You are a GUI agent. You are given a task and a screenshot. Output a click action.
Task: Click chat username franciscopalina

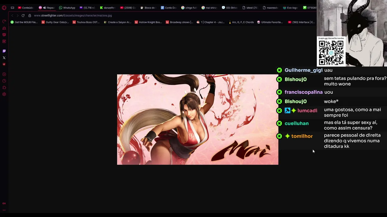click(x=304, y=92)
